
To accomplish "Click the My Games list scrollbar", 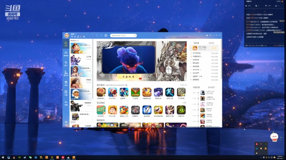I will click(93, 69).
